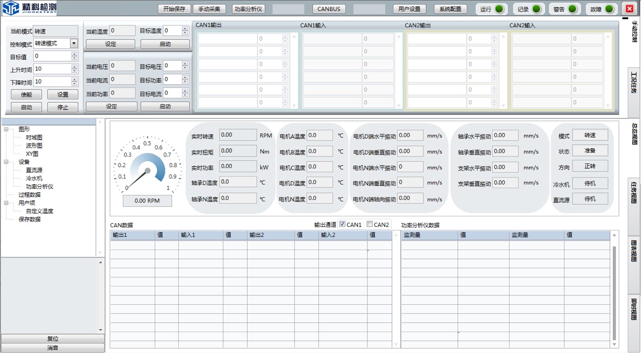Viewport: 641px width, 353px height.
Task: Open the 功率分析仪 toolbar button
Action: (248, 9)
